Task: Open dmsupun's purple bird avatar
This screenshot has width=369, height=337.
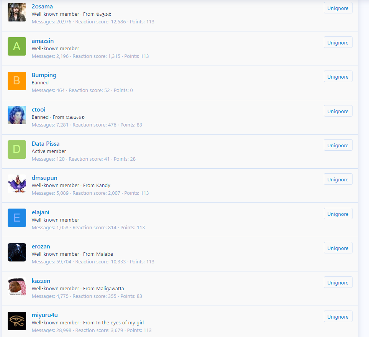Action: click(x=17, y=184)
